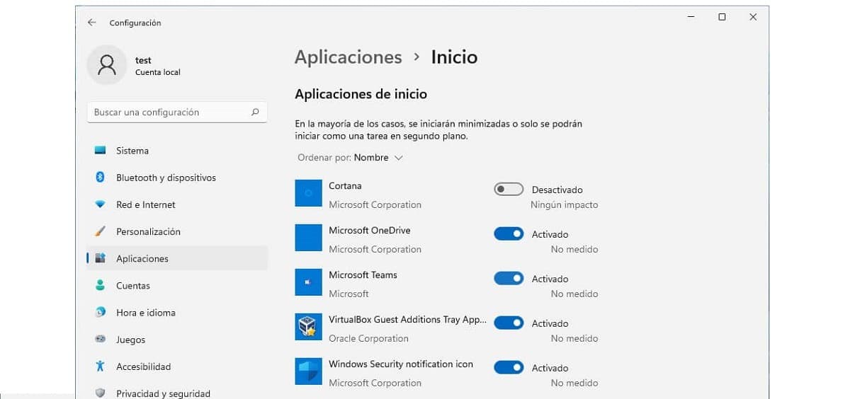
Task: Click the search magnifier icon
Action: point(255,112)
